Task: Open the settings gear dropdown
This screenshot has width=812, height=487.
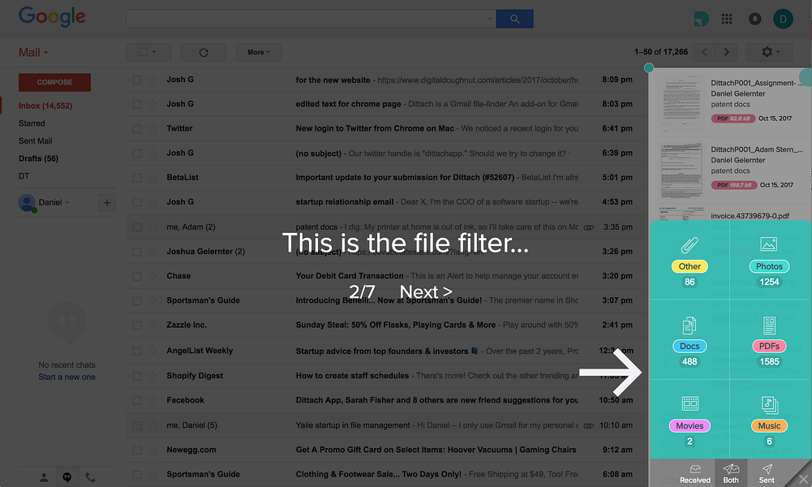Action: tap(770, 52)
